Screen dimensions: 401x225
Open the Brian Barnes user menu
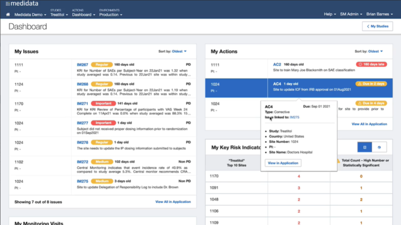click(380, 14)
